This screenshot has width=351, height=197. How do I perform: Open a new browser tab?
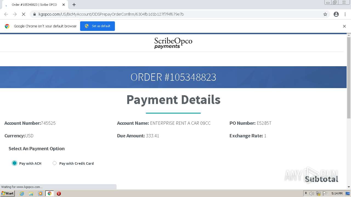74,5
